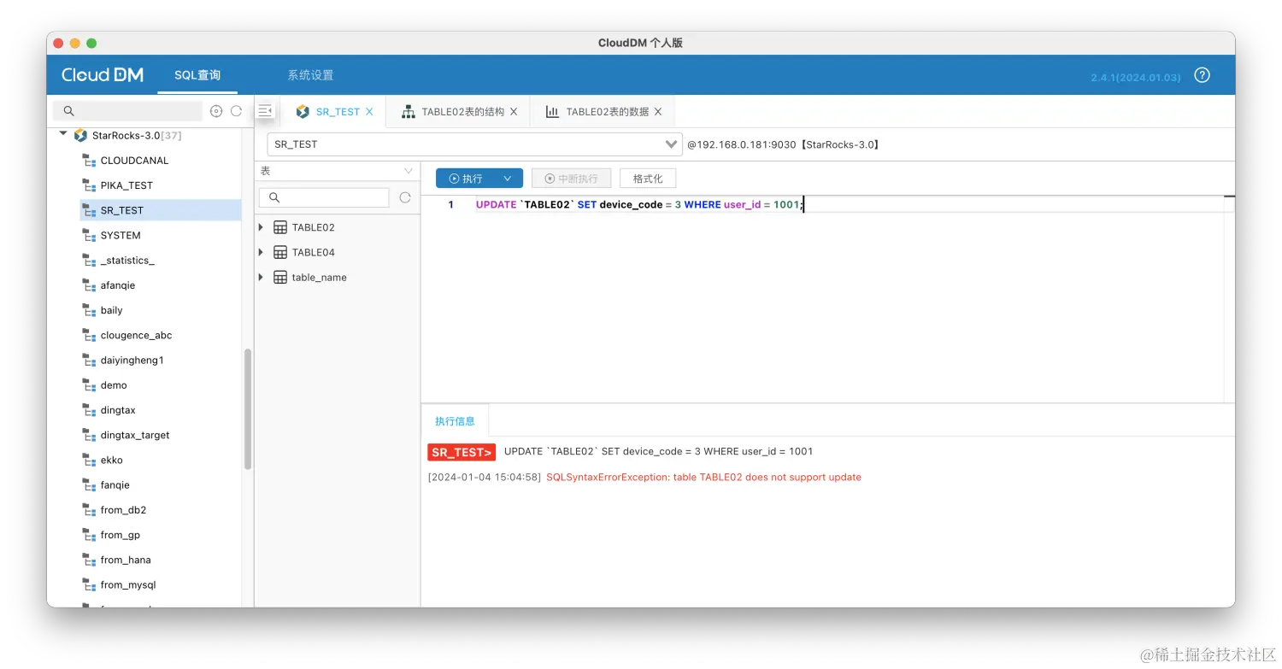Select dingtax database
The height and width of the screenshot is (669, 1282).
[x=118, y=410]
